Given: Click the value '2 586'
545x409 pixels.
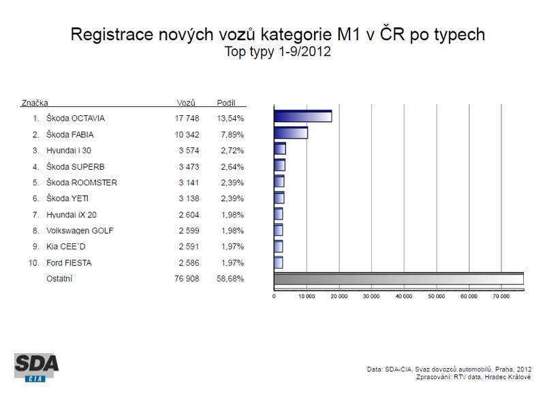Looking at the screenshot, I should (x=189, y=263).
